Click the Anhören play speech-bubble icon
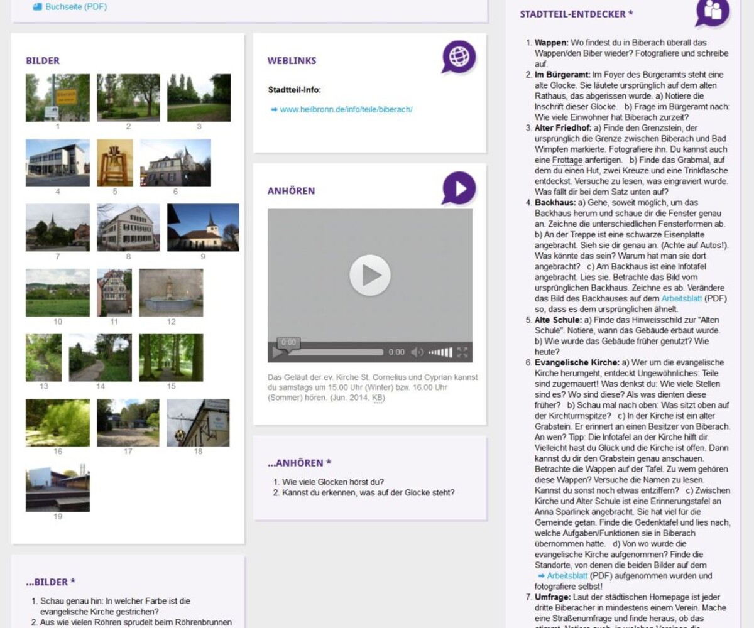 459,188
